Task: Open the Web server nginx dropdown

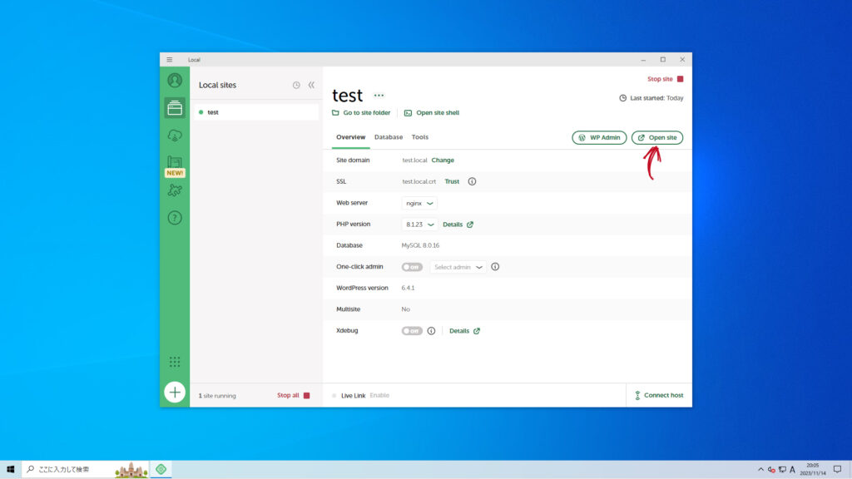Action: point(419,203)
